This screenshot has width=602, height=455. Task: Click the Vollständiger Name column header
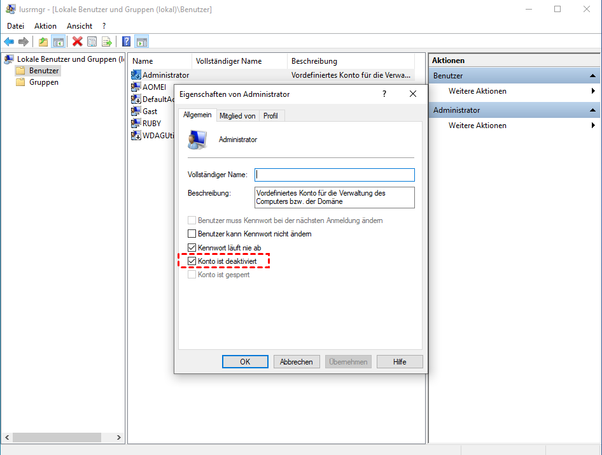239,61
